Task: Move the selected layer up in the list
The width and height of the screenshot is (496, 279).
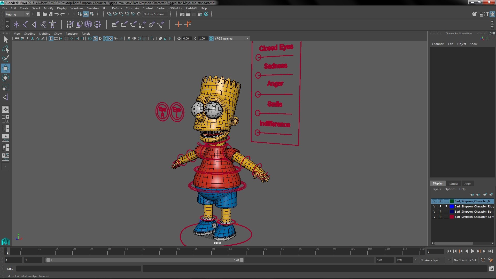Action: (472, 195)
